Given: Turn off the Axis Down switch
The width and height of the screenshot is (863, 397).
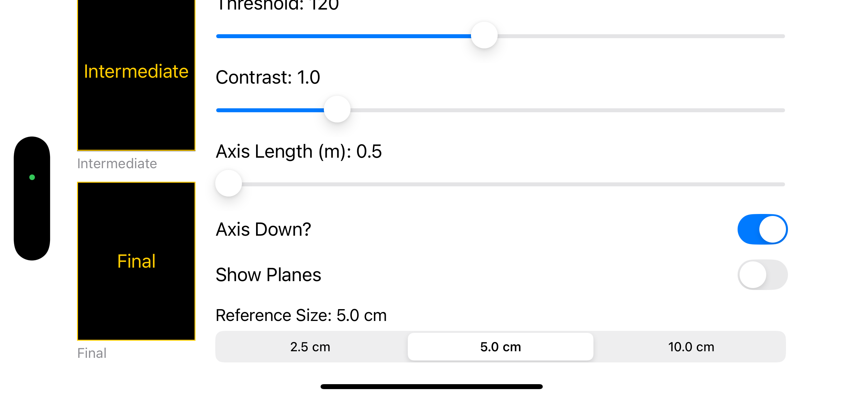Looking at the screenshot, I should click(x=762, y=229).
